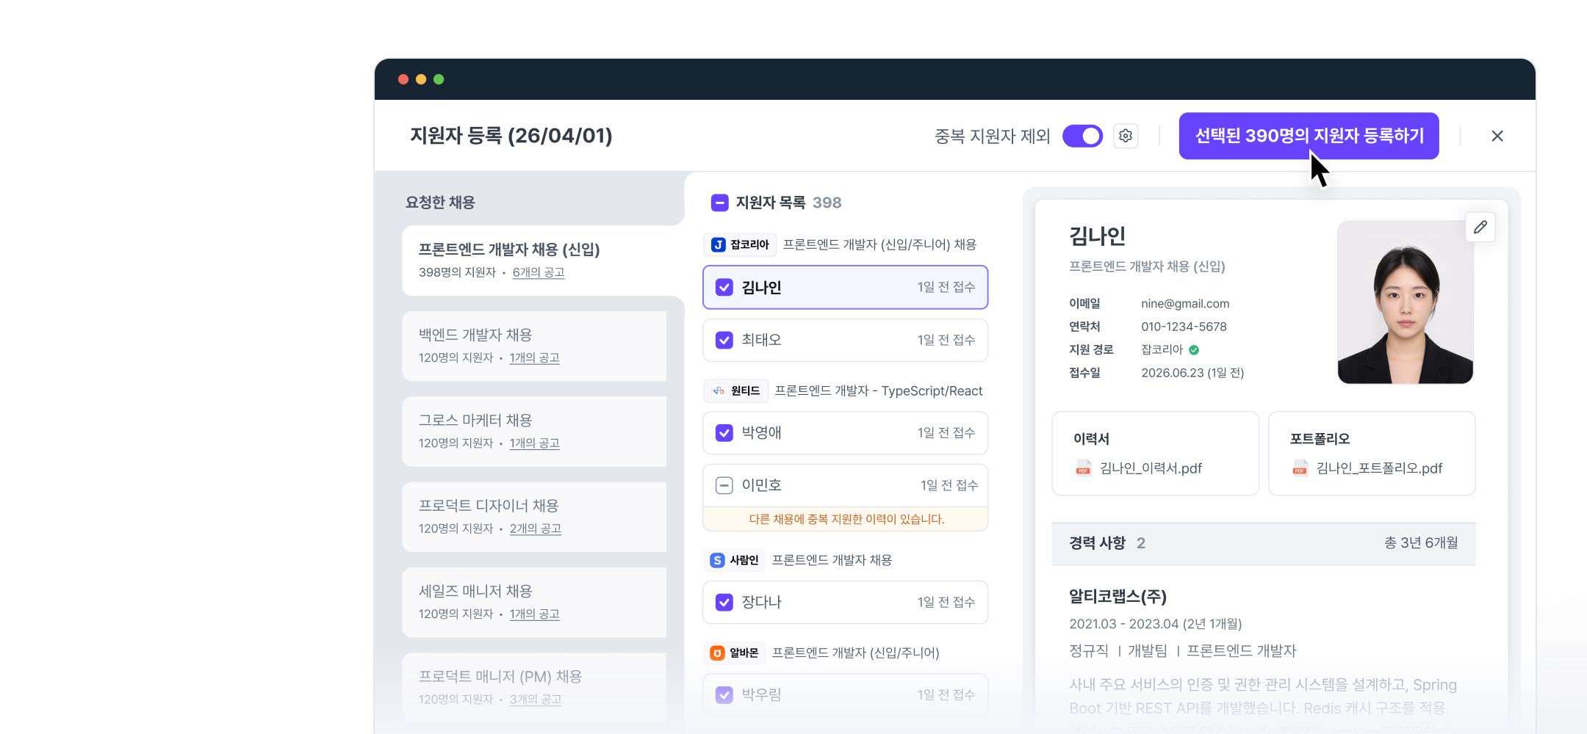The height and width of the screenshot is (734, 1587).
Task: Click 총 3년 6개월 career total
Action: pos(1421,543)
